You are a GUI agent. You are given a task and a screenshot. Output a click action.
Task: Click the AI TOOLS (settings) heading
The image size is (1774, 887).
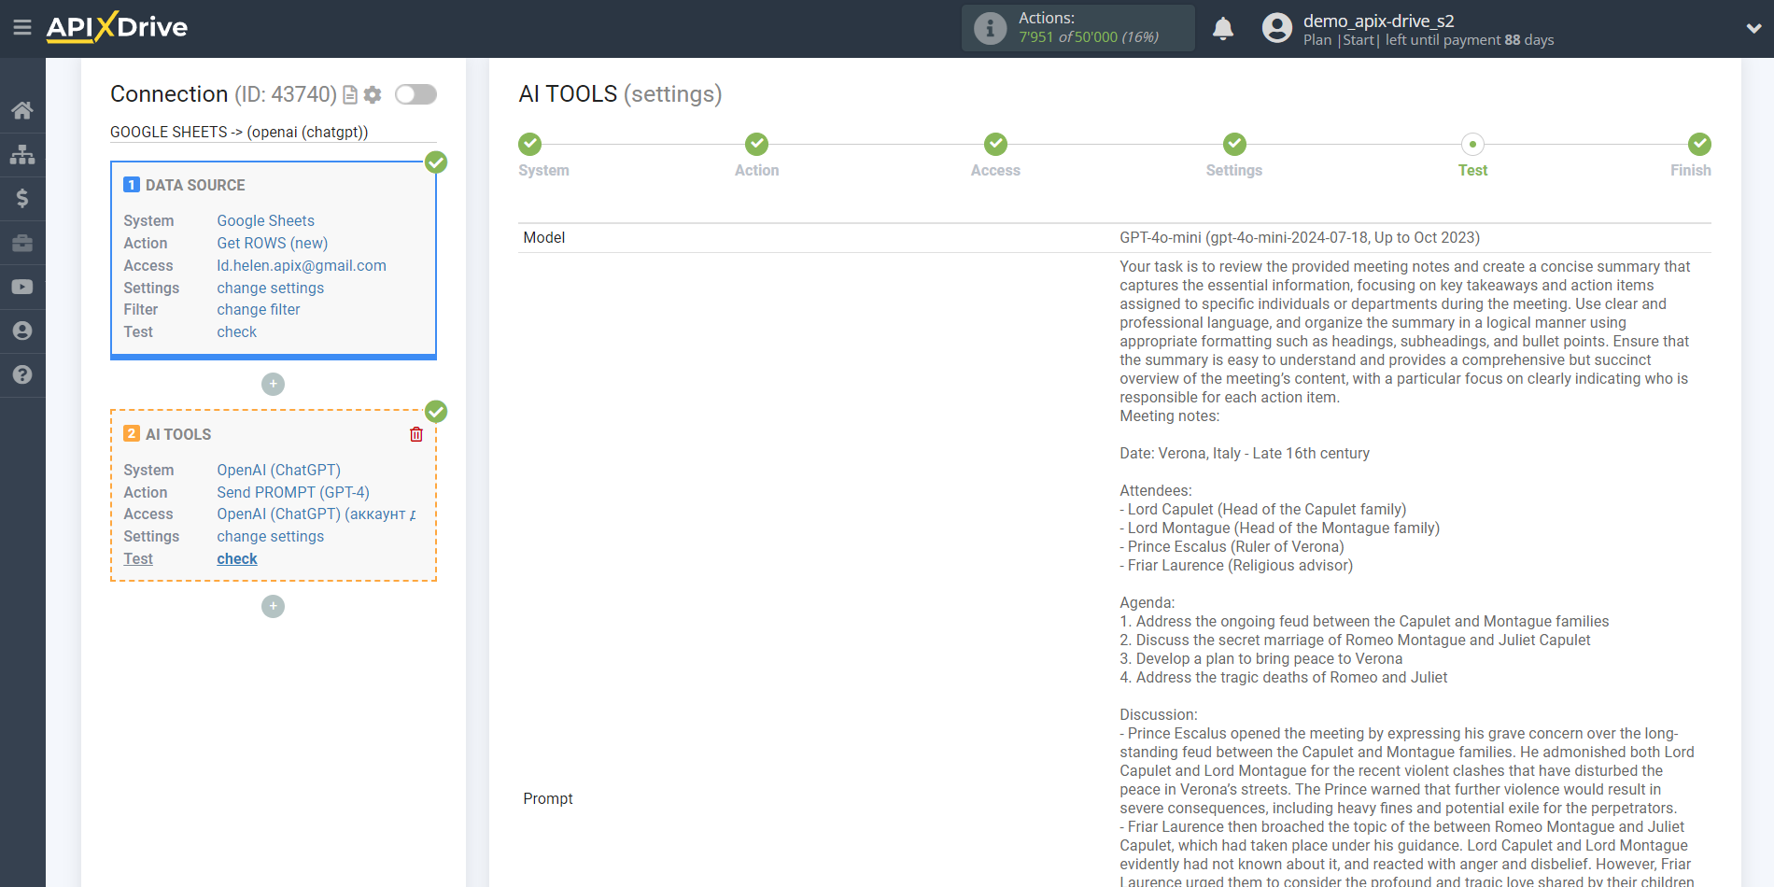click(x=620, y=94)
